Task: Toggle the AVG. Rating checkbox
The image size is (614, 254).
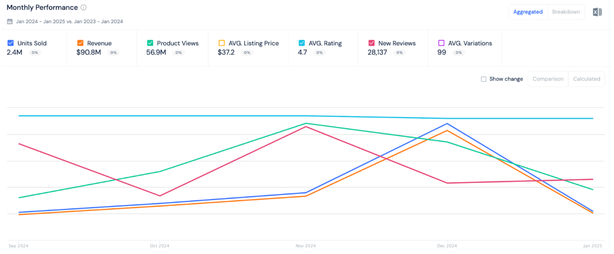Action: click(302, 43)
